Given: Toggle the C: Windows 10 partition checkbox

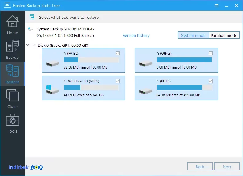Looking at the screenshot, I should point(118,81).
